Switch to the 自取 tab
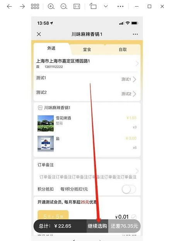 click(x=123, y=50)
